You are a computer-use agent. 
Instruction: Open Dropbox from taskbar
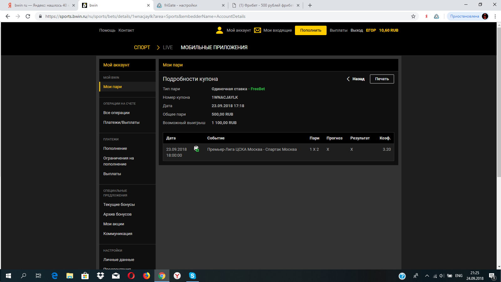(100, 276)
